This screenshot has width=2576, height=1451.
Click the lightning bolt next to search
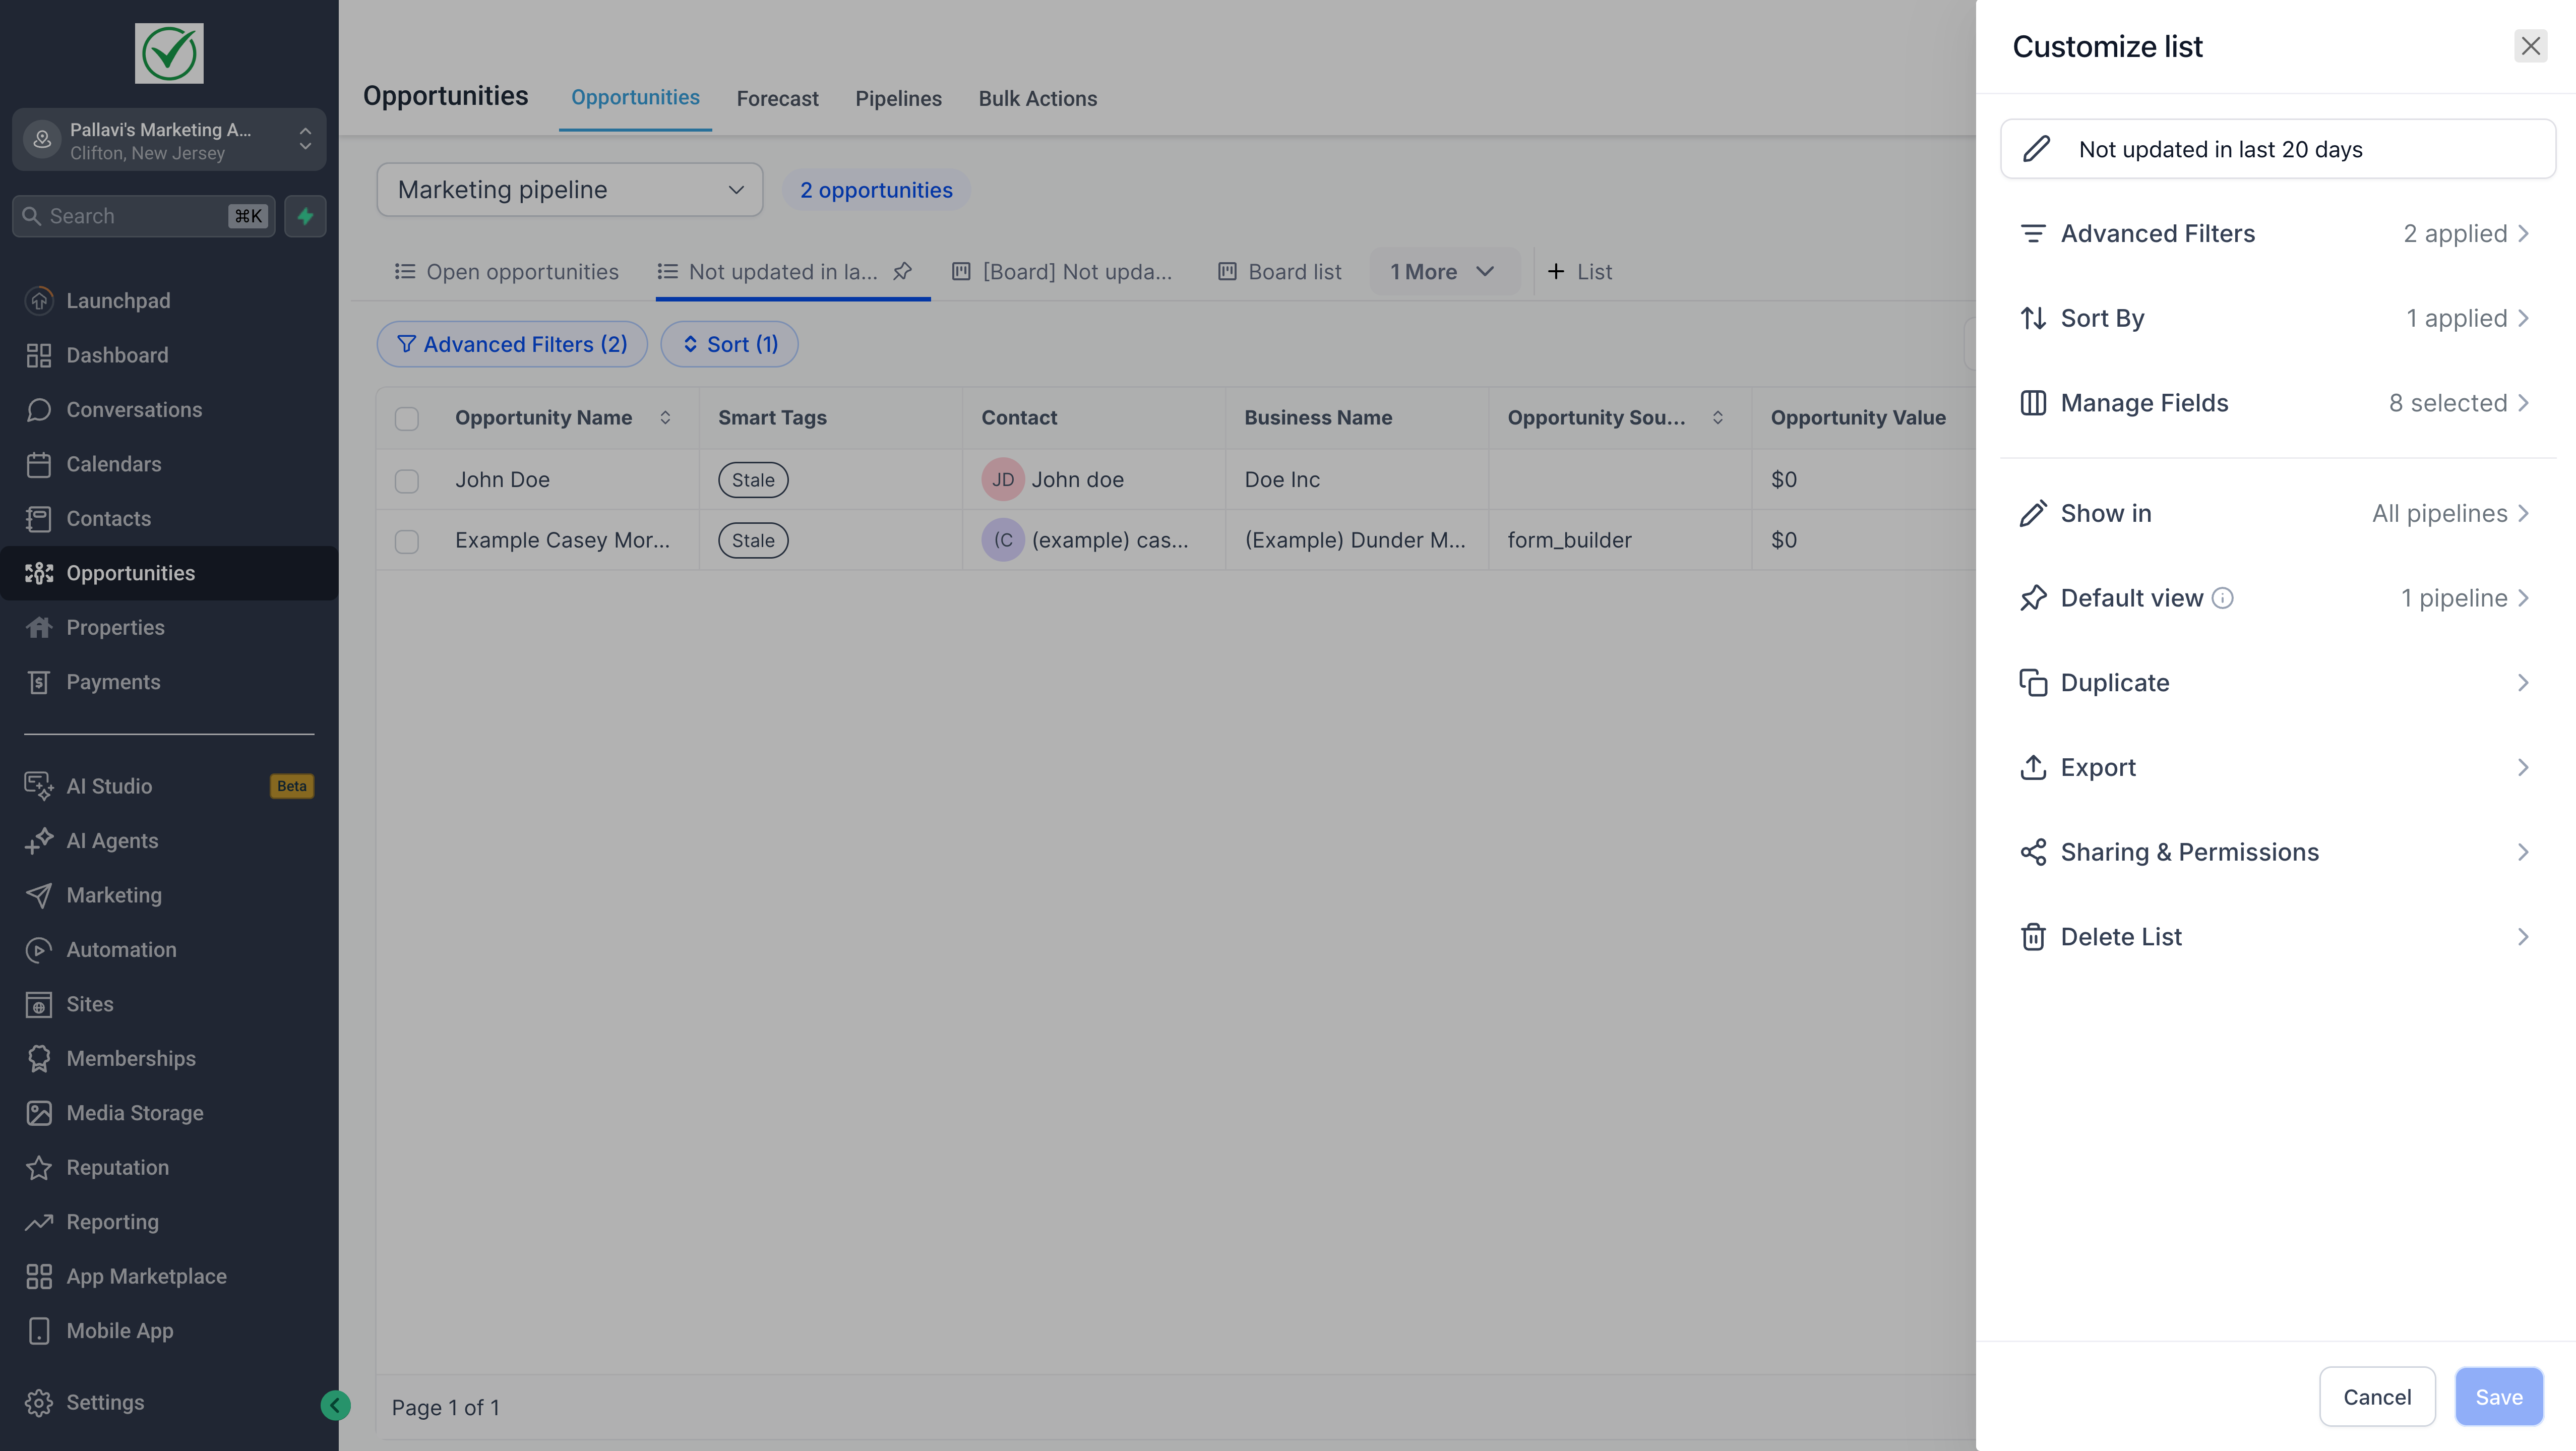point(305,216)
